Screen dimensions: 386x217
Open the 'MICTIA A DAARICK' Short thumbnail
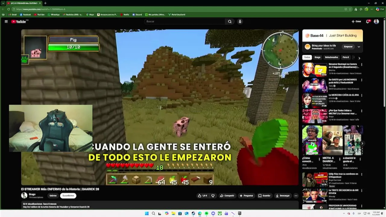pos(332,140)
